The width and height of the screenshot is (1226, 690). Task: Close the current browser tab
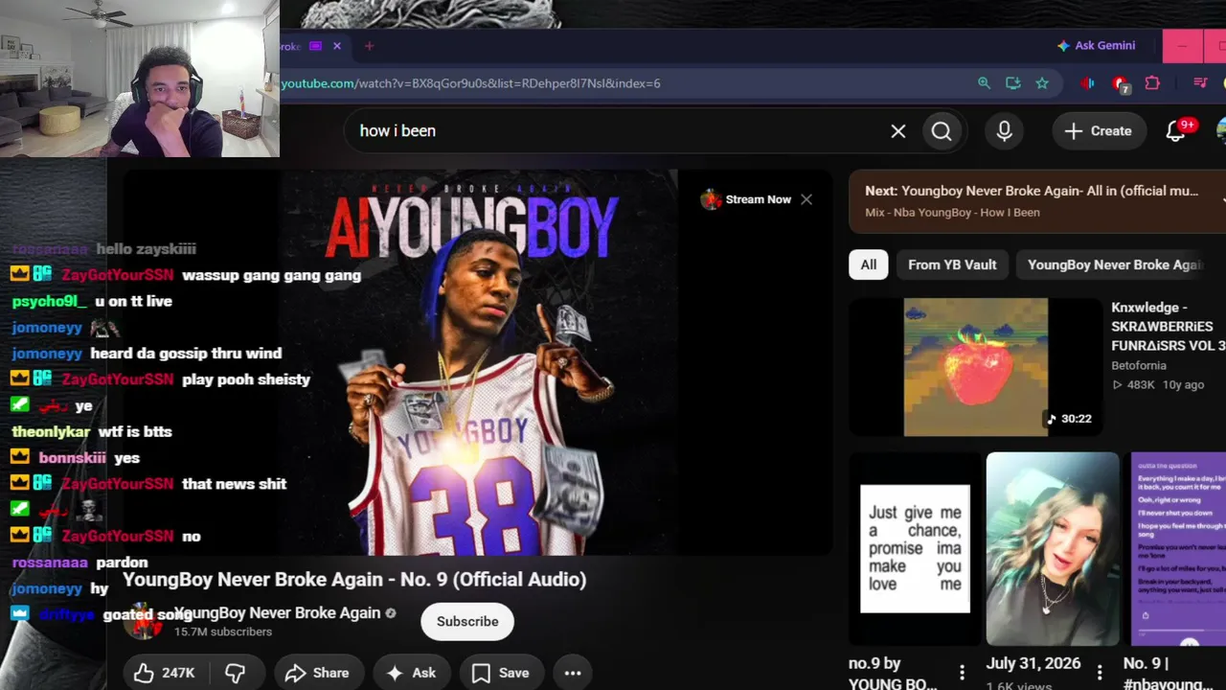click(337, 46)
